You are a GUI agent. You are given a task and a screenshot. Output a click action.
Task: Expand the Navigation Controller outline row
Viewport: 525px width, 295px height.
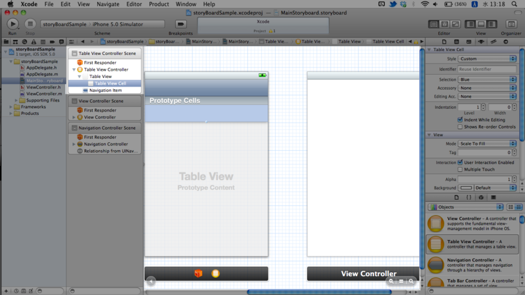(74, 144)
